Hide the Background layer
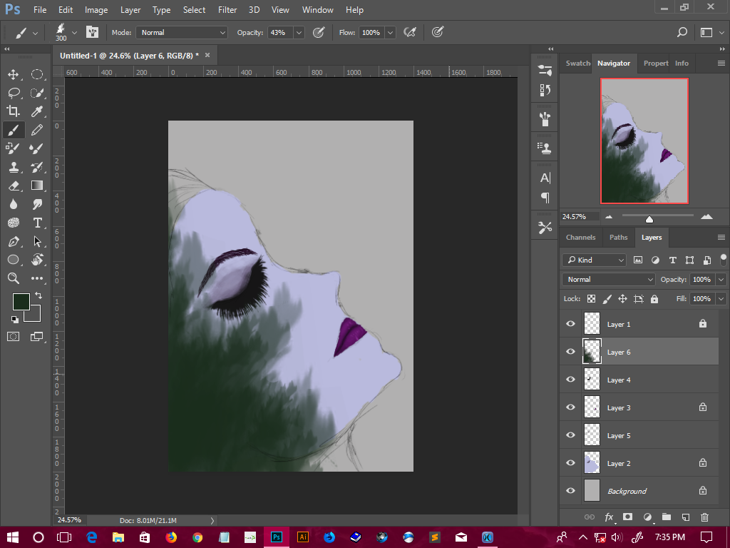 pyautogui.click(x=570, y=491)
